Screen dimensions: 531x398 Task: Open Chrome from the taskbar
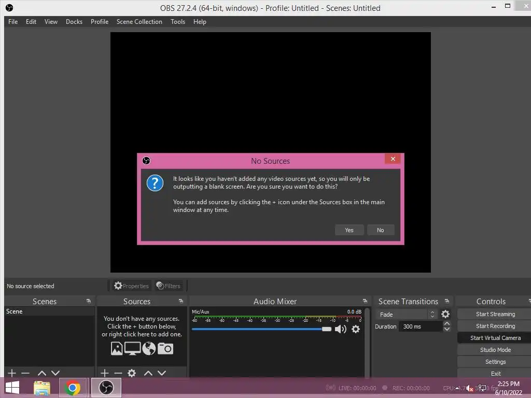[x=72, y=388]
